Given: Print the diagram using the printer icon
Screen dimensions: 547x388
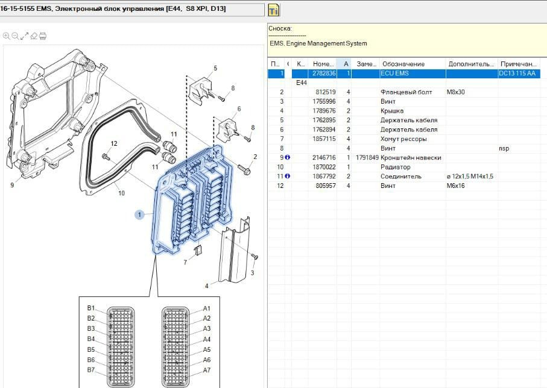Looking at the screenshot, I should (43, 36).
